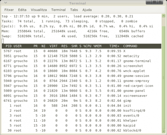Viewport: 167px width, 135px height.
Task: Click the '6540k buffers' value
Action: (x=132, y=31)
